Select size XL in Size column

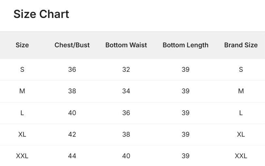point(22,134)
